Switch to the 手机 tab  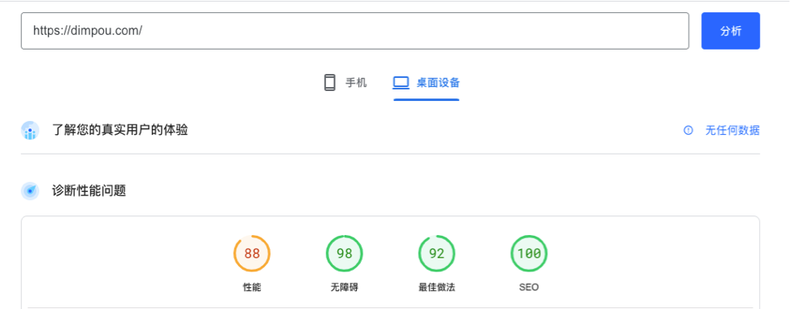click(x=345, y=83)
